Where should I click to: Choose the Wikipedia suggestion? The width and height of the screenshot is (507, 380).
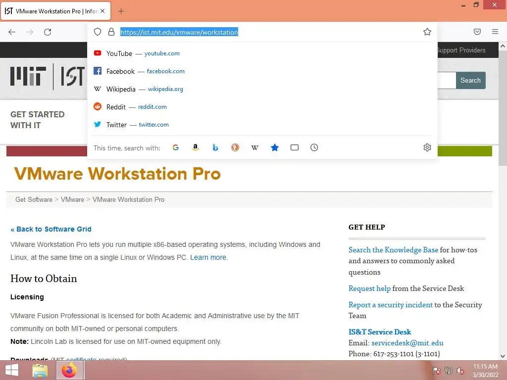click(262, 89)
